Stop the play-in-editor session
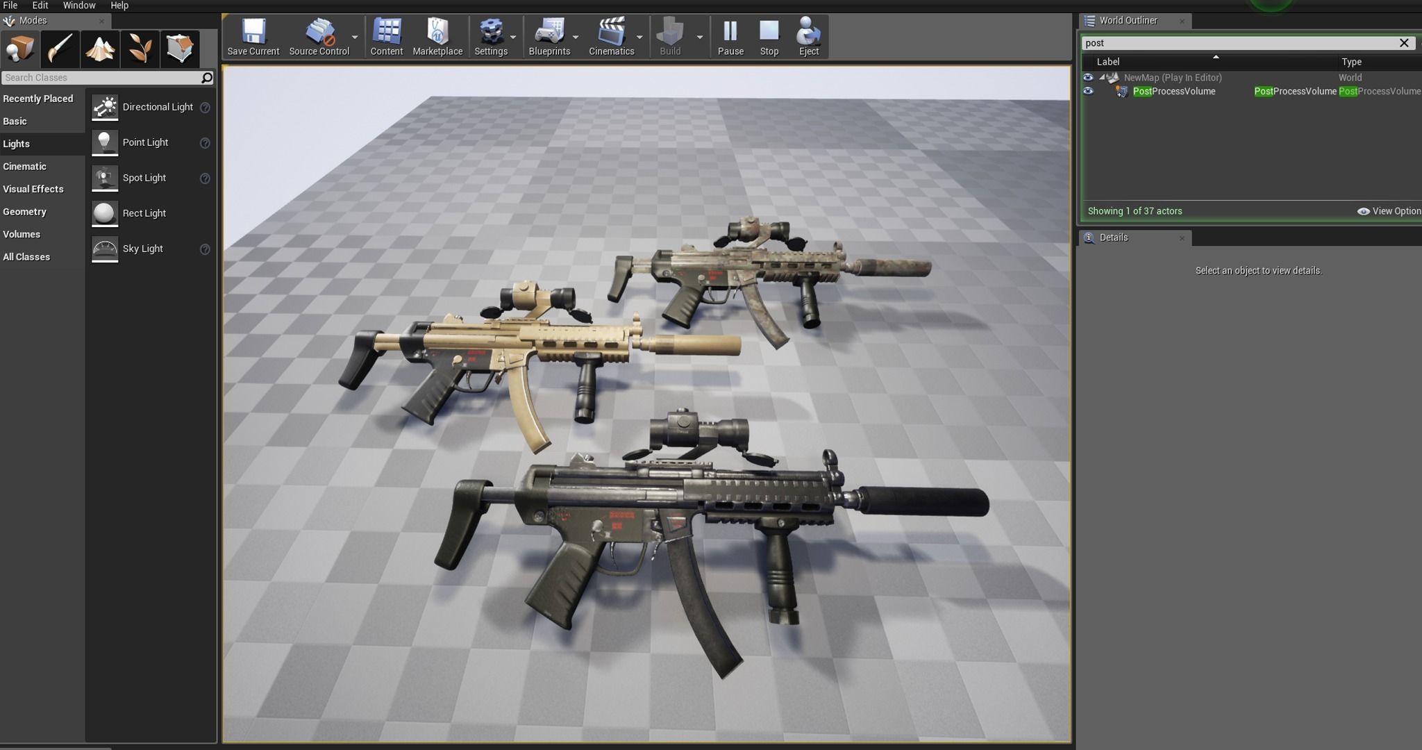This screenshot has width=1422, height=750. click(769, 37)
